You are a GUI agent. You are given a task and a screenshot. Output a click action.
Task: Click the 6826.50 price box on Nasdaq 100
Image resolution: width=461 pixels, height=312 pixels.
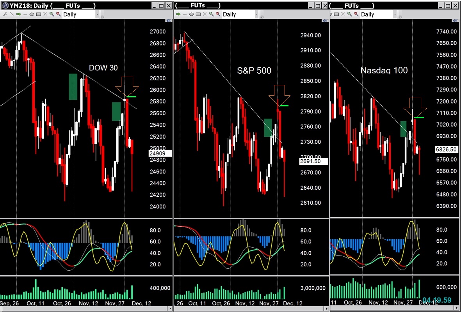[x=446, y=149]
